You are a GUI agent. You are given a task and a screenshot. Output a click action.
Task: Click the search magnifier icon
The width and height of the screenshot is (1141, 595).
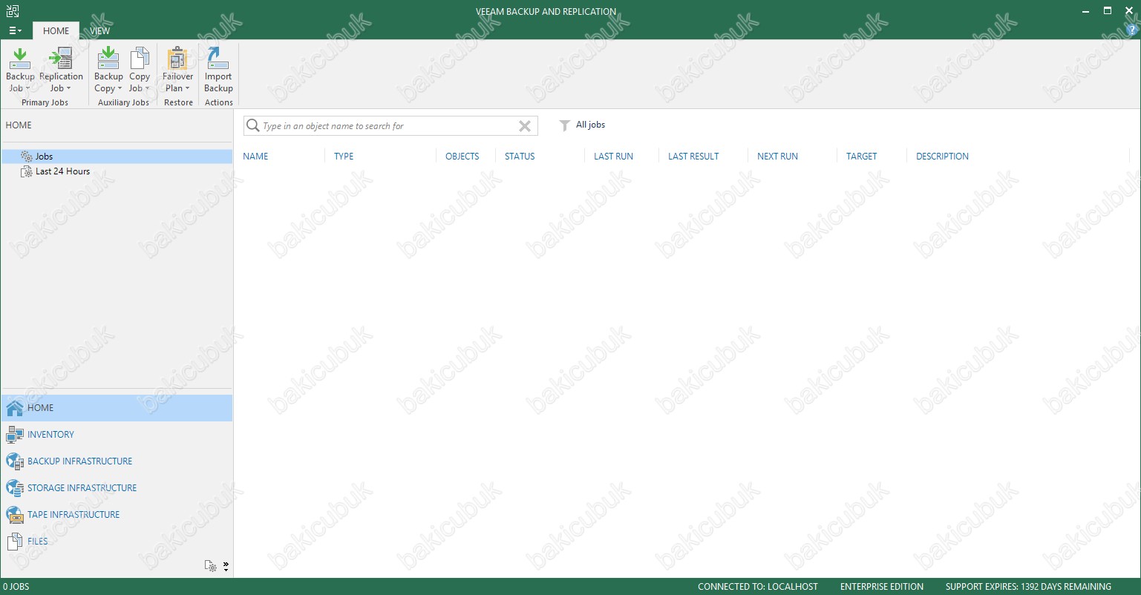coord(253,125)
